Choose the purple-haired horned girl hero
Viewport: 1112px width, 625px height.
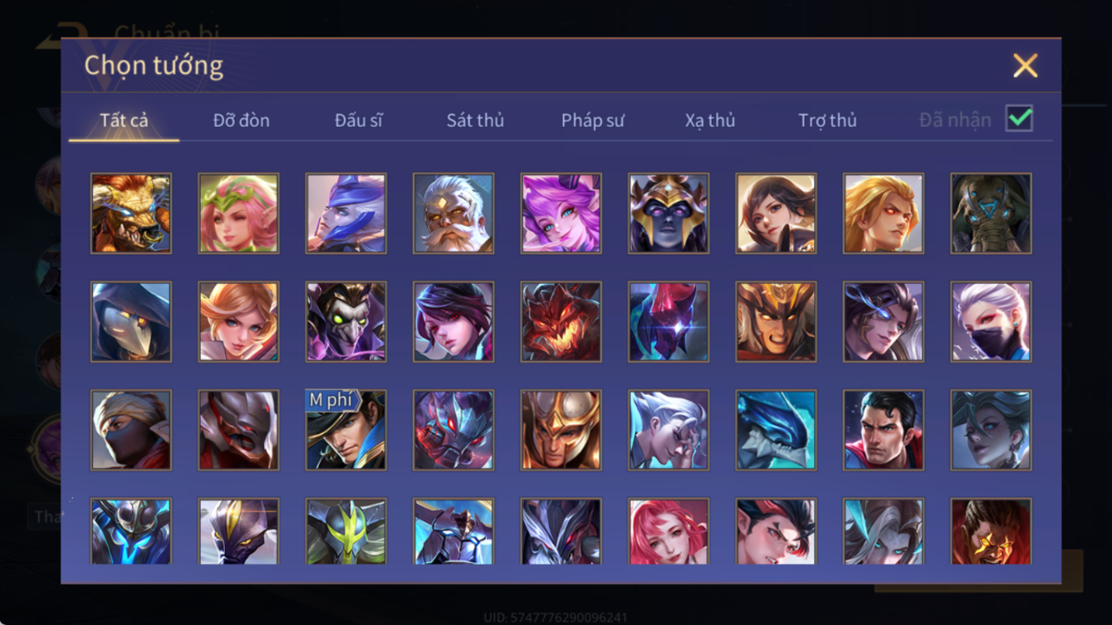pos(561,213)
